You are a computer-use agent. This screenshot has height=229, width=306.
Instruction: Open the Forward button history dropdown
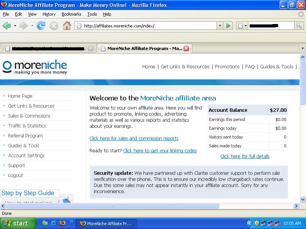[x=32, y=26]
